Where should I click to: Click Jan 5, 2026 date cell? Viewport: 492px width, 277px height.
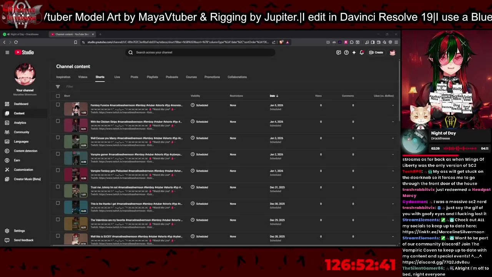pyautogui.click(x=276, y=105)
